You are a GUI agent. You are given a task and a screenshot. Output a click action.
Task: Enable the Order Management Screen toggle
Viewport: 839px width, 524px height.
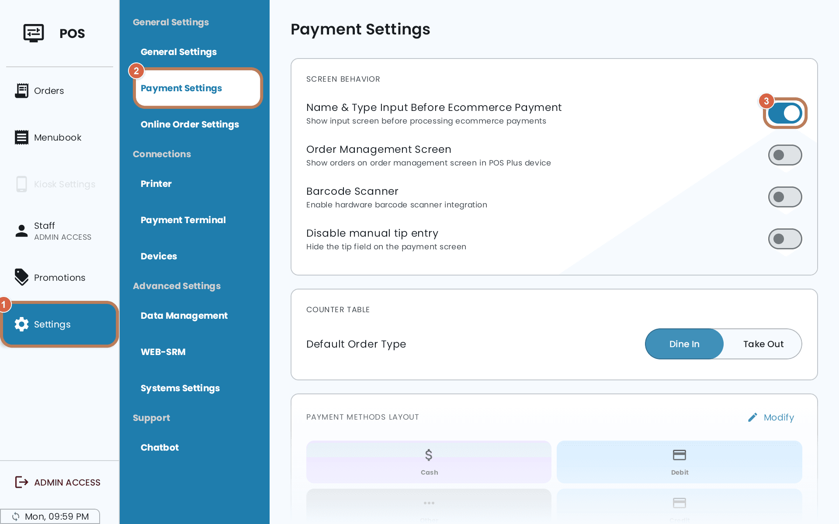tap(785, 155)
